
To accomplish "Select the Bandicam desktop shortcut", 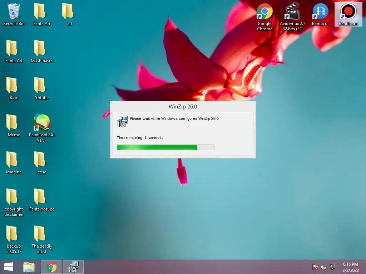I will point(348,14).
